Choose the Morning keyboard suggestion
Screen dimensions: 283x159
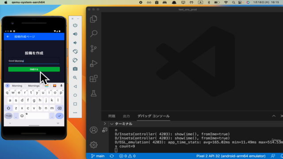(x=17, y=86)
